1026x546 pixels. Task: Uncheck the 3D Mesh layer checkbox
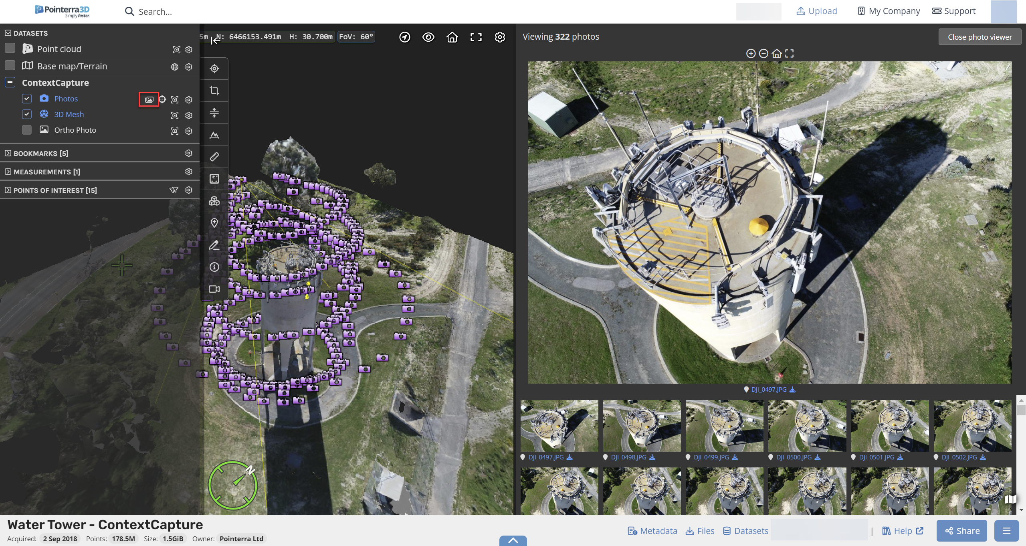pos(27,114)
